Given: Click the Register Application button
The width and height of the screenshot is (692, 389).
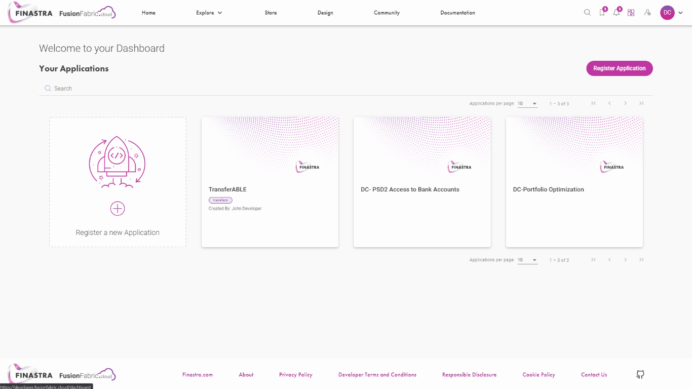Looking at the screenshot, I should 620,68.
